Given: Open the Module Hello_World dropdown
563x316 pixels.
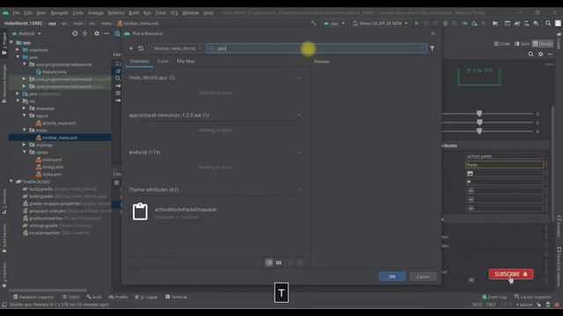Looking at the screenshot, I should click(x=177, y=48).
